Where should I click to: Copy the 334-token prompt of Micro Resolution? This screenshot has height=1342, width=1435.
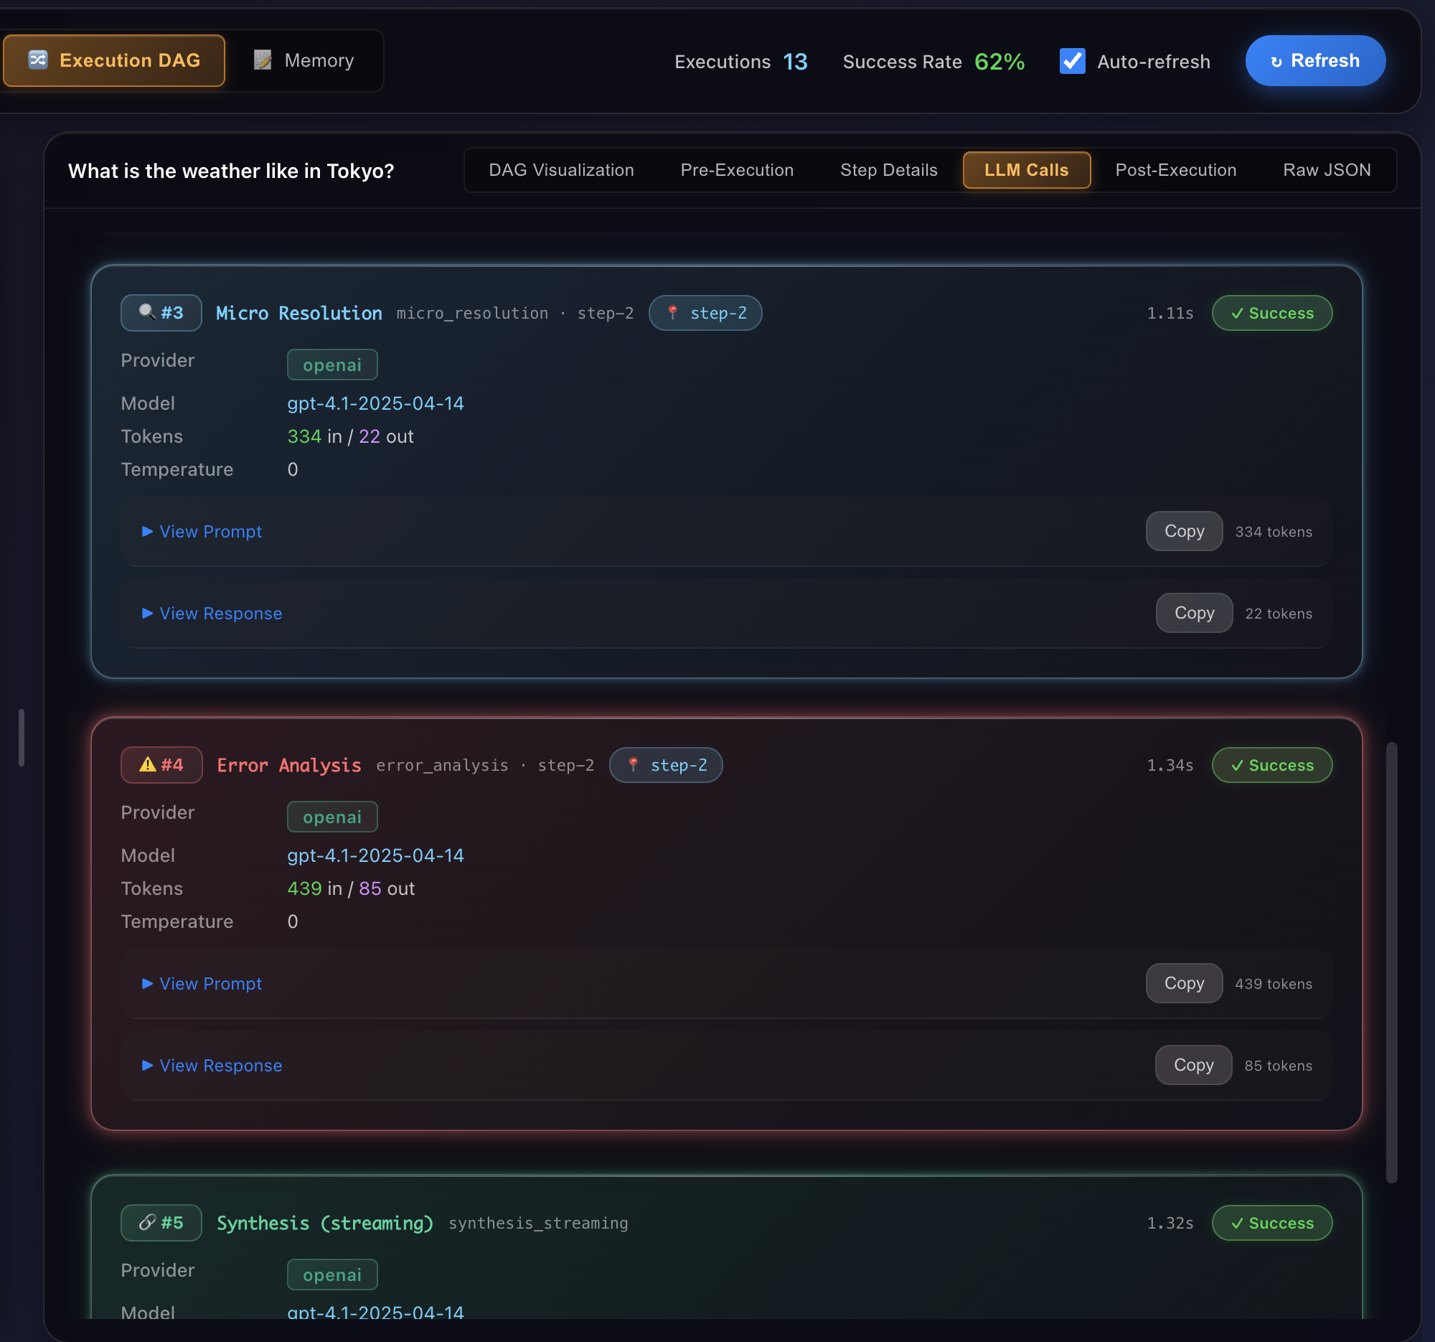click(1184, 531)
